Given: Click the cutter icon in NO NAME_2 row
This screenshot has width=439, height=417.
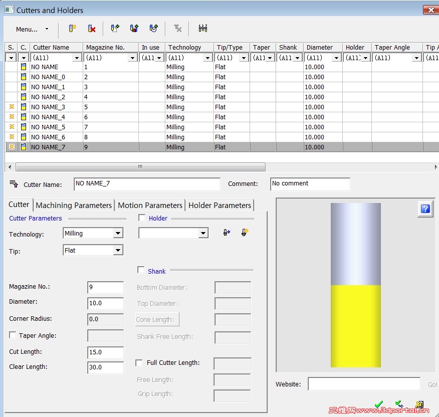Looking at the screenshot, I should 24,97.
